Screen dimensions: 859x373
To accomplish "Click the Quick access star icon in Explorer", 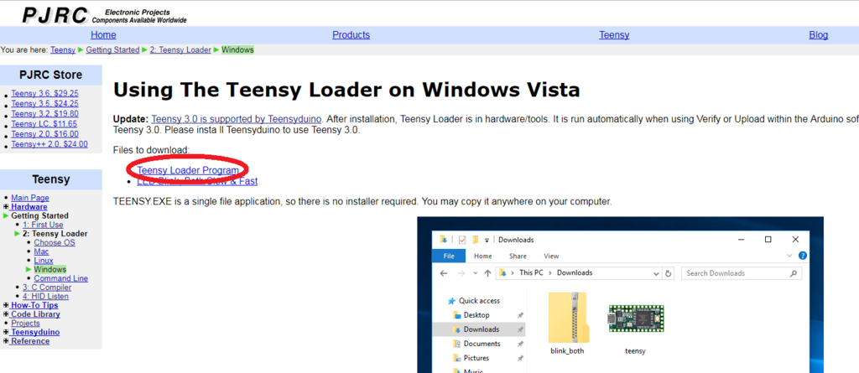I will 452,301.
